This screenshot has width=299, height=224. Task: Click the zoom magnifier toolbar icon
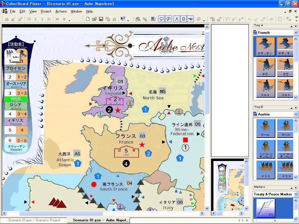click(138, 19)
